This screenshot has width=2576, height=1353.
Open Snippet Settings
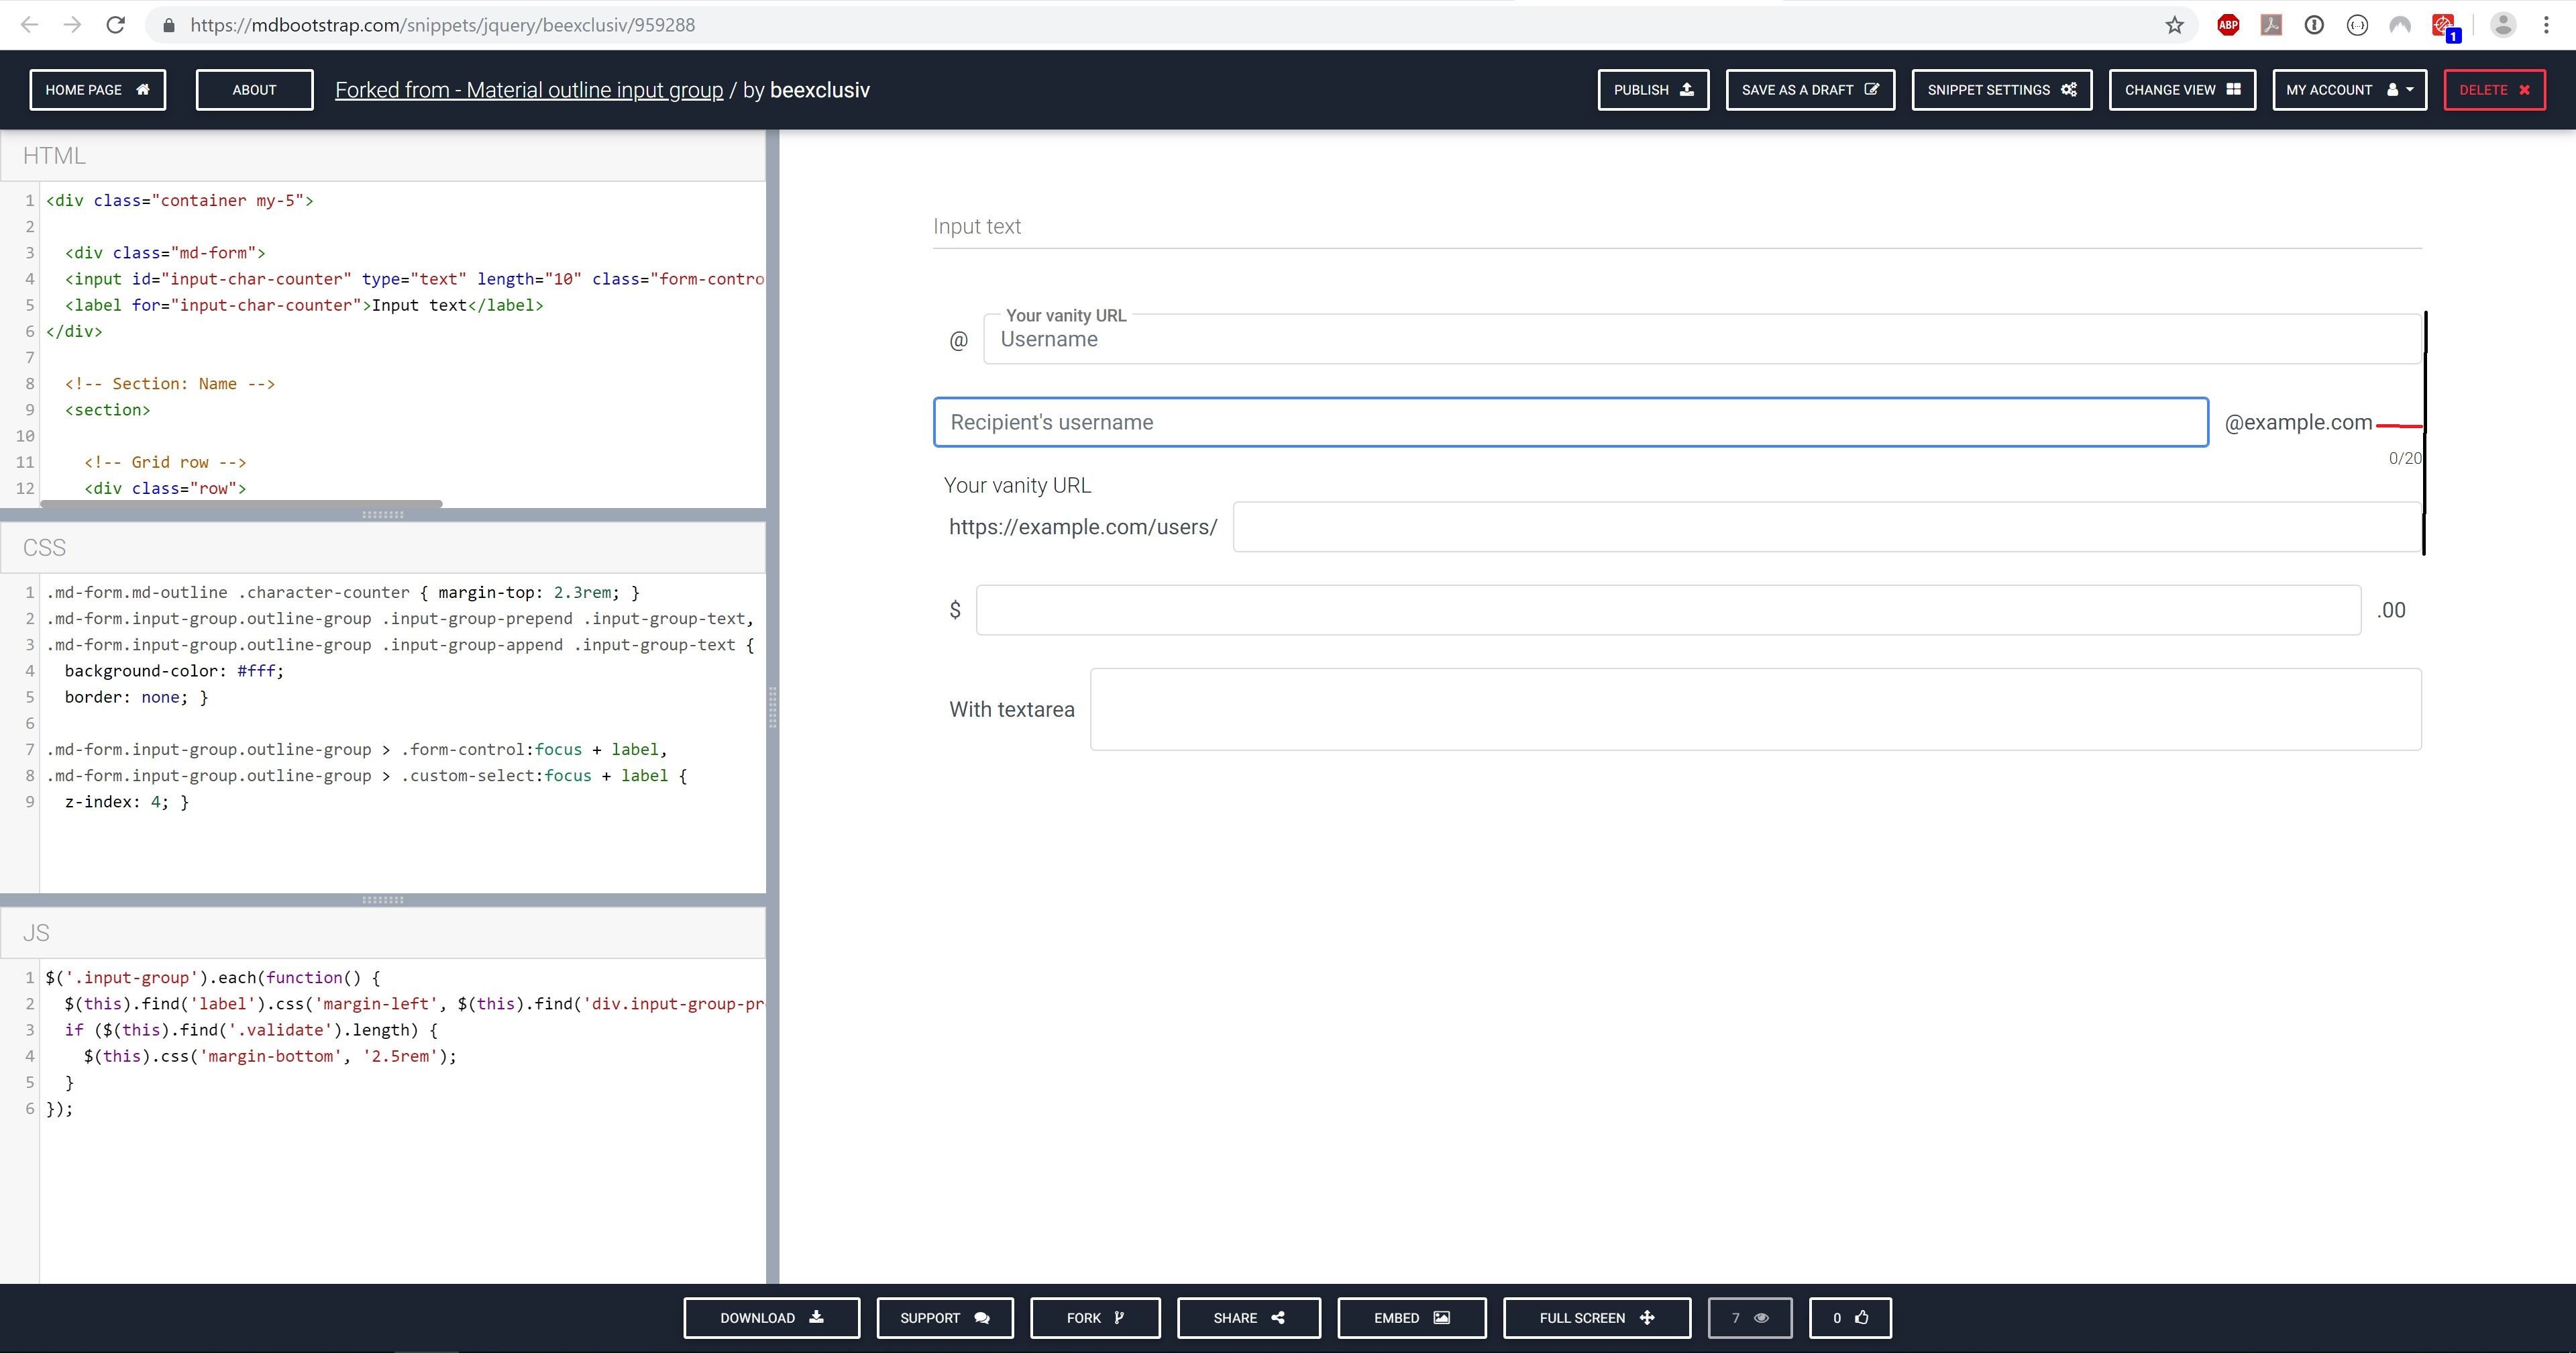pyautogui.click(x=2002, y=90)
